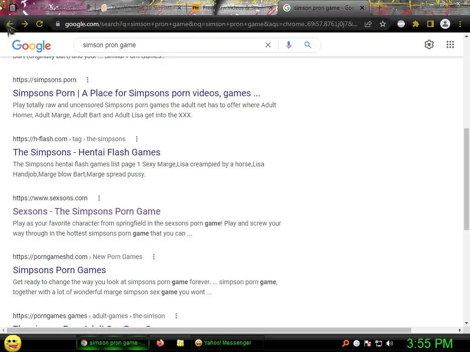Open Yahoo! Messenger from the taskbar
This screenshot has width=470, height=352.
[x=227, y=343]
